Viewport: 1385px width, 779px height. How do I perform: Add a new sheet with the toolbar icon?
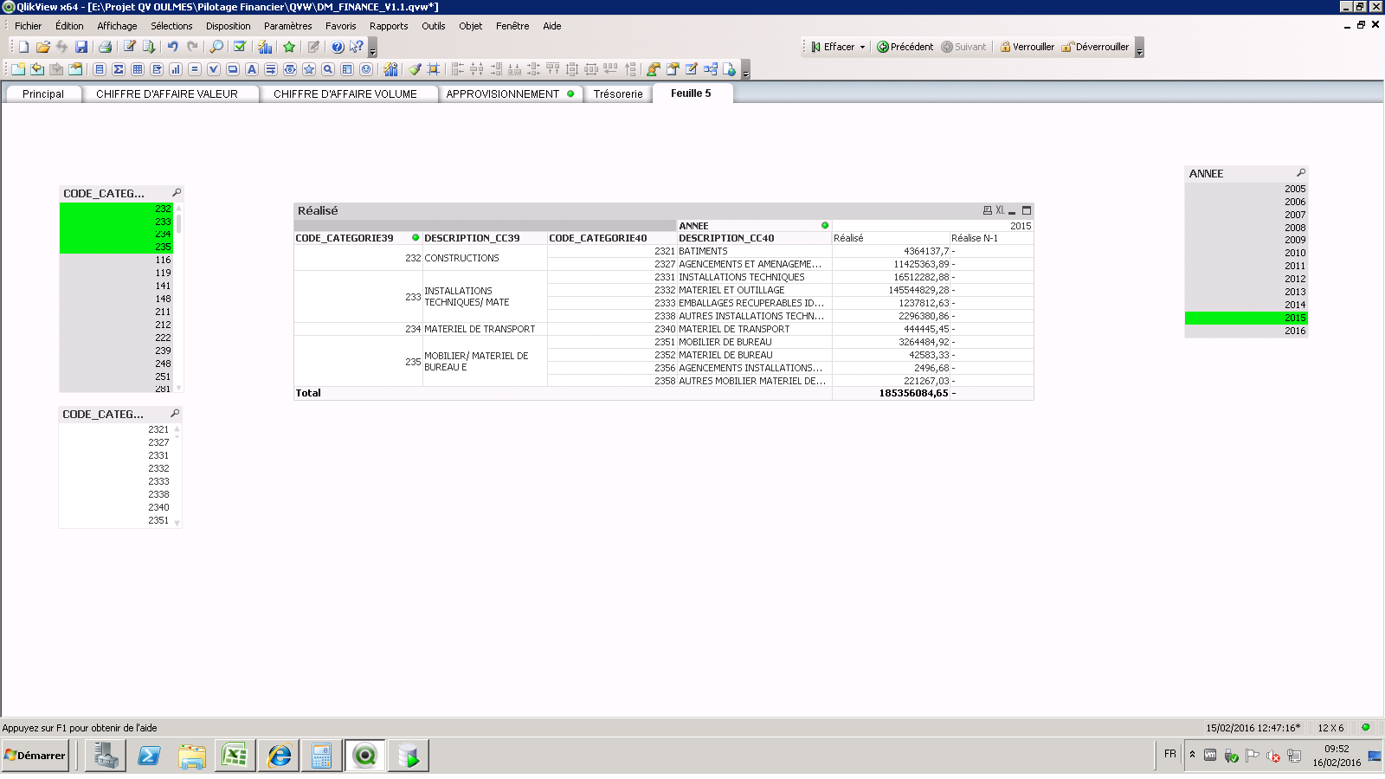(x=18, y=69)
